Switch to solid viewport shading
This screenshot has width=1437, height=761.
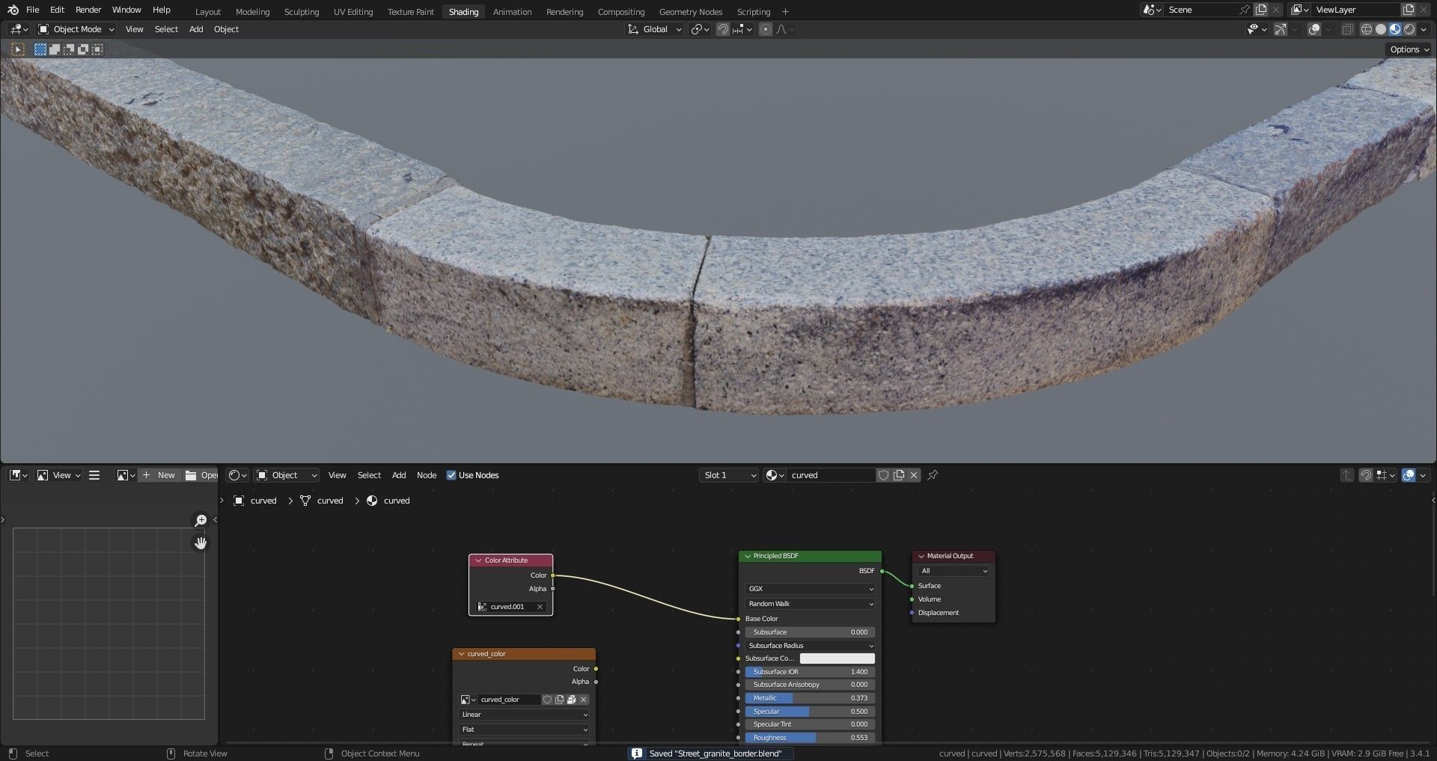(x=1381, y=29)
